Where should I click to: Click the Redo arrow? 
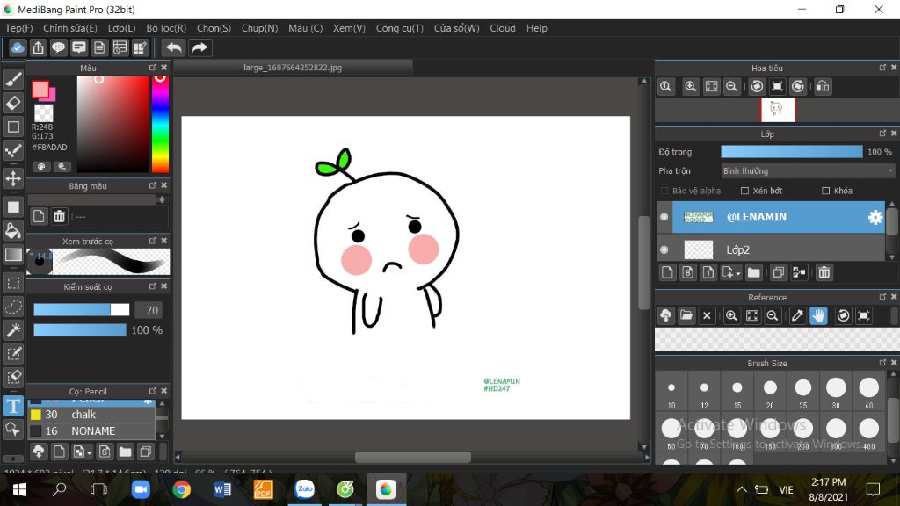tap(200, 47)
